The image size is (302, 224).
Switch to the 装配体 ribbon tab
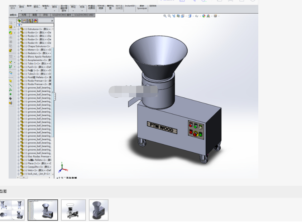(13, 15)
